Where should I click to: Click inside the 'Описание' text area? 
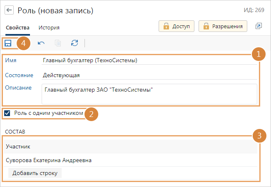click(x=149, y=94)
